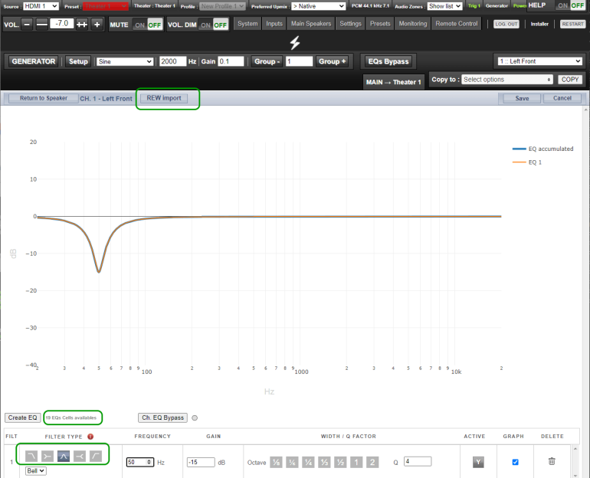The height and width of the screenshot is (478, 590).
Task: Click the LOG. OUT button
Action: (x=506, y=24)
